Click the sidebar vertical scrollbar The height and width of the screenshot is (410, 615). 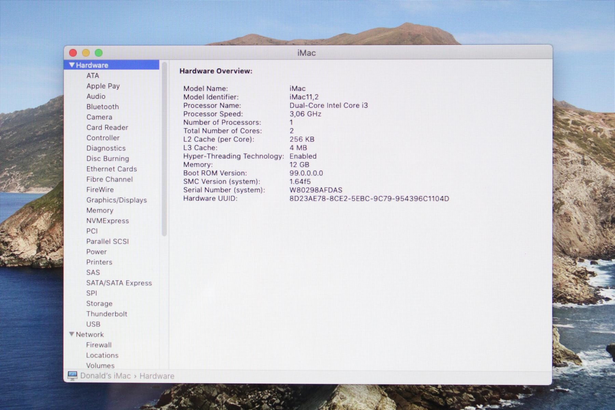164,149
